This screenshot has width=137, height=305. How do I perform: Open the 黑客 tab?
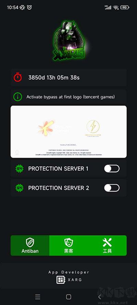pyautogui.click(x=68, y=246)
